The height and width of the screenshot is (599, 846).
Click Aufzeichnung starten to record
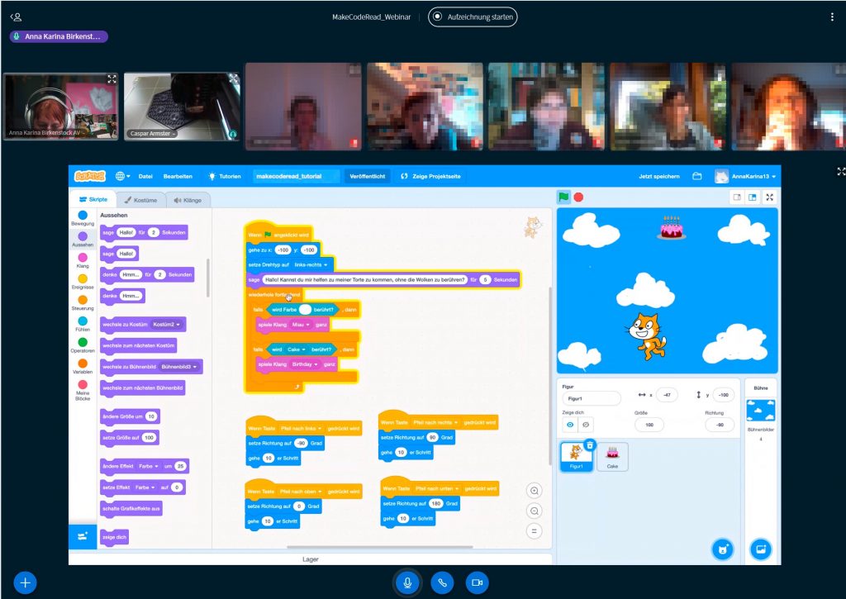pos(473,17)
